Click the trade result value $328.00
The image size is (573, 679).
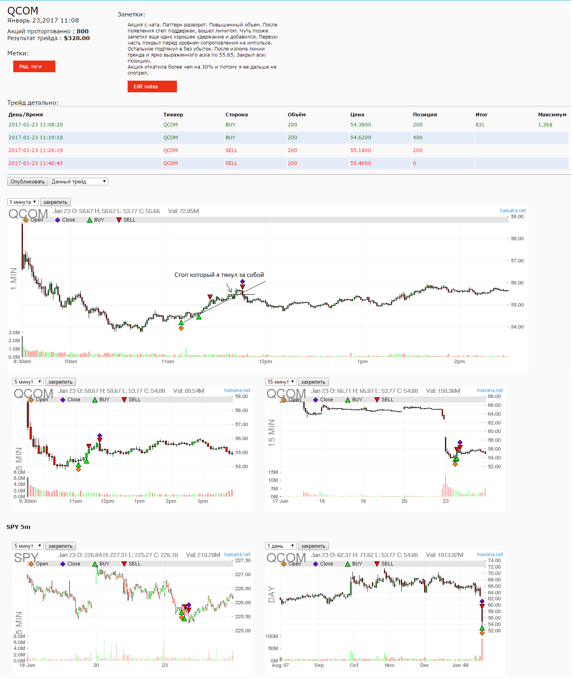coord(77,38)
